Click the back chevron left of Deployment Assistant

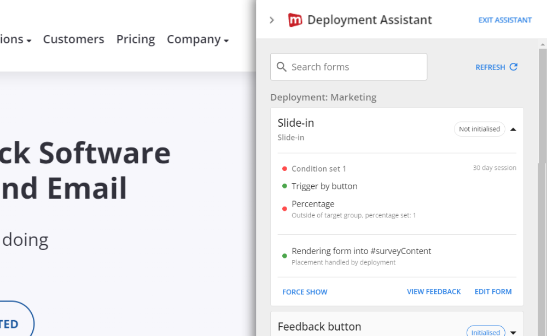click(x=271, y=20)
